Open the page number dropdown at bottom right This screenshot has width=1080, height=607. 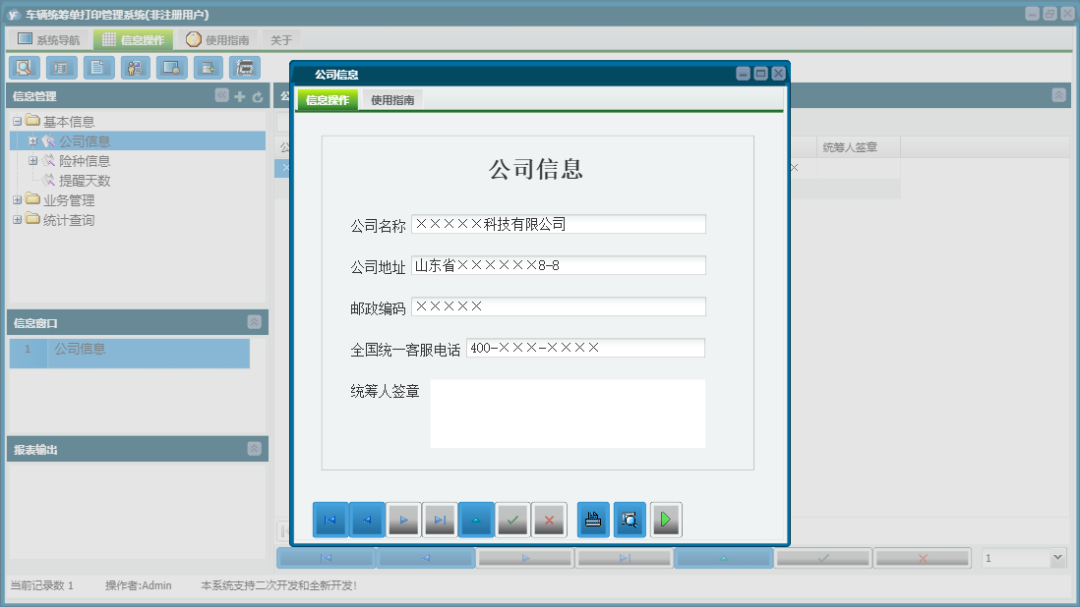click(x=1060, y=557)
